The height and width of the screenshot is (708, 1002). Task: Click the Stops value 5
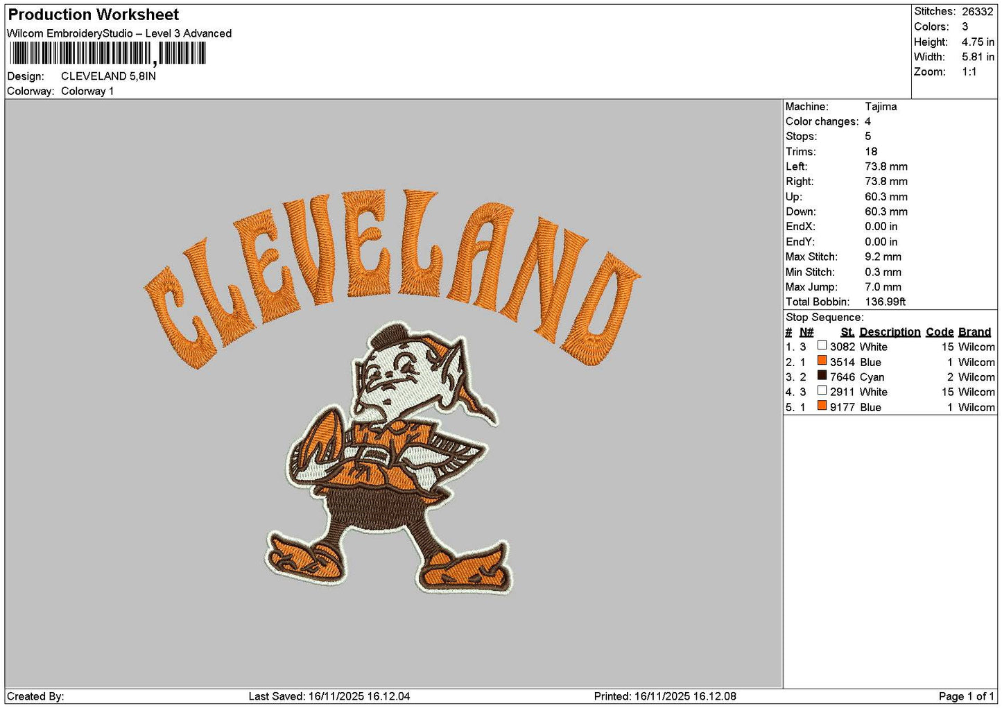tap(867, 137)
